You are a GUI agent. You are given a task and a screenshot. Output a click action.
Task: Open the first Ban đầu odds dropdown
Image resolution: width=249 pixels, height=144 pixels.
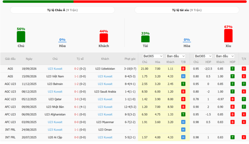(176, 56)
